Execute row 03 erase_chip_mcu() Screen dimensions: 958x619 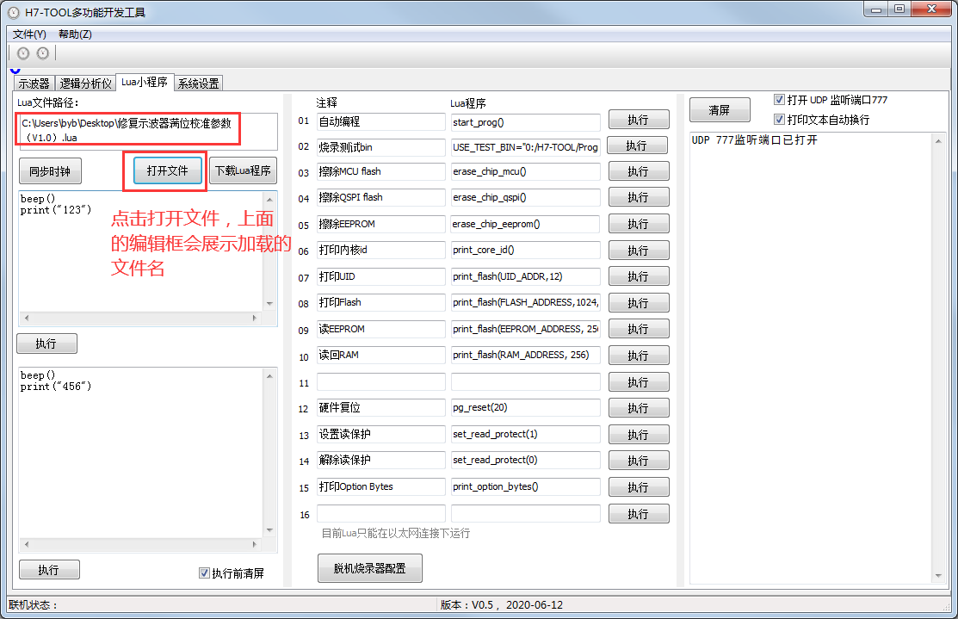click(639, 171)
